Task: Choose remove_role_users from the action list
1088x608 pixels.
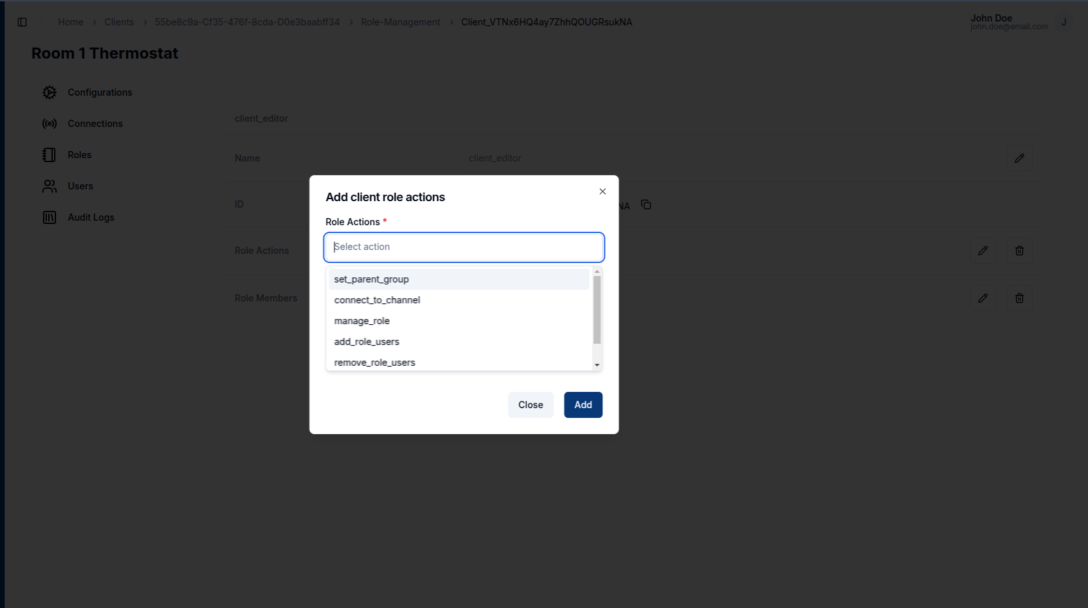Action: pyautogui.click(x=460, y=363)
